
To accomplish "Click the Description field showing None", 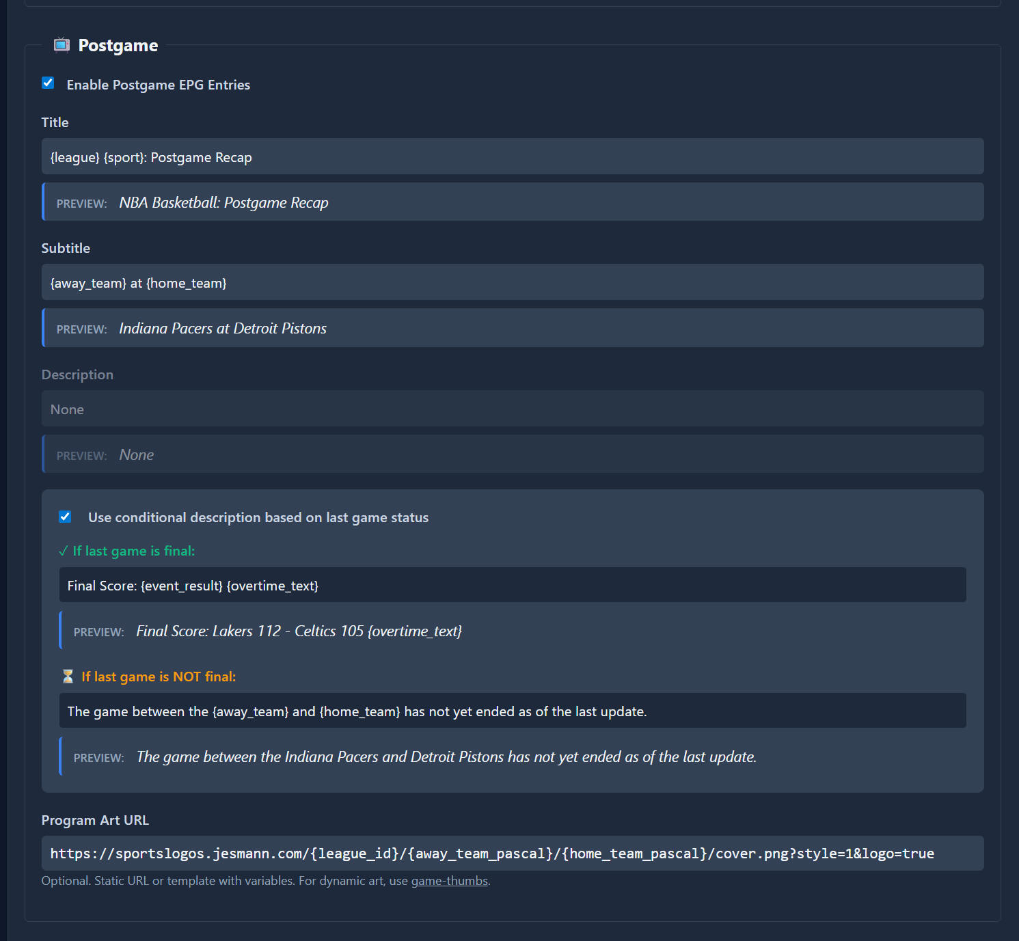I will coord(513,409).
